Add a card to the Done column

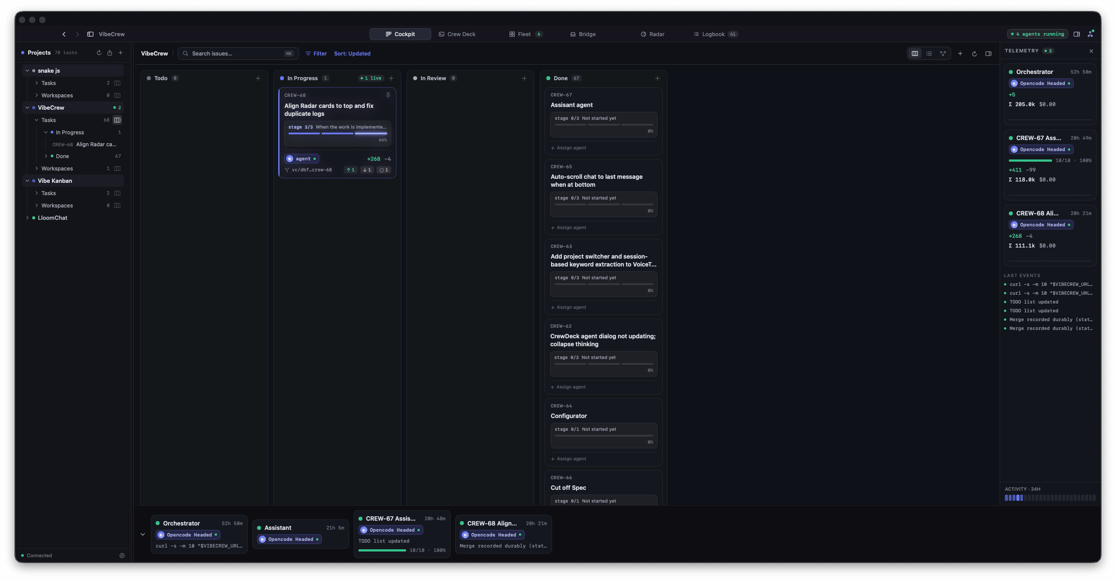(x=657, y=78)
